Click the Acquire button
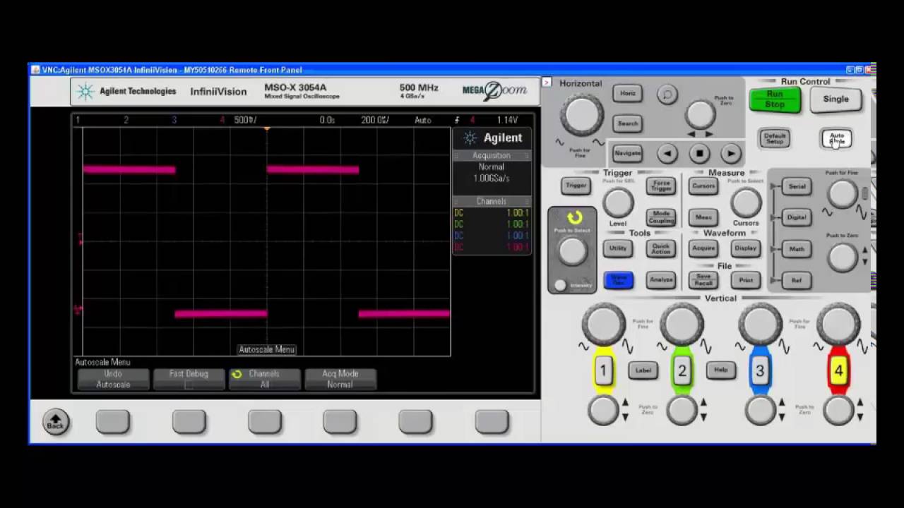The height and width of the screenshot is (508, 904). click(703, 248)
